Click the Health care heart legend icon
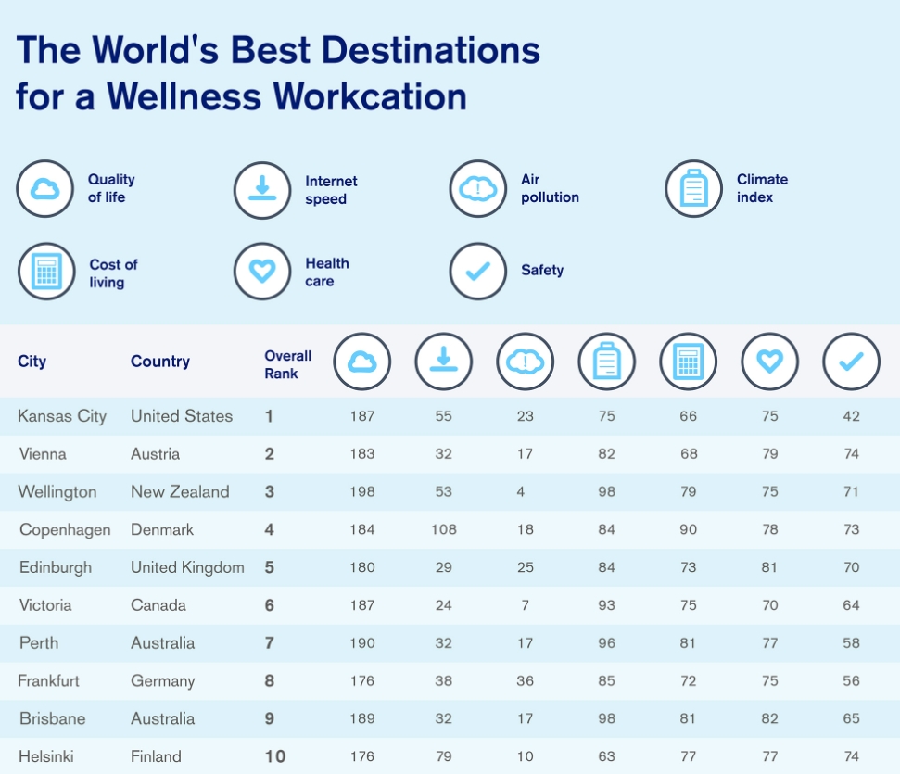Viewport: 900px width, 774px height. pyautogui.click(x=262, y=271)
